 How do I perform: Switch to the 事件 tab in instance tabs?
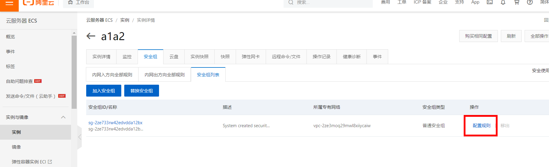[377, 57]
